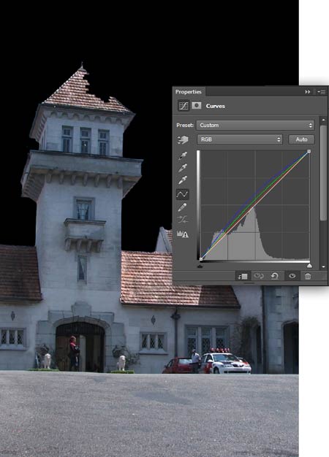329x457 pixels.
Task: Click the smooth curve values icon
Action: (x=183, y=220)
